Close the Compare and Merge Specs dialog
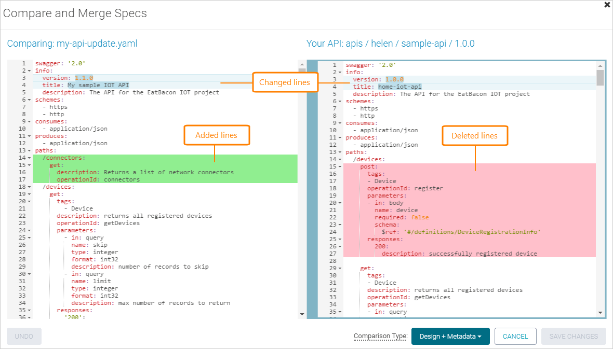 [x=607, y=5]
